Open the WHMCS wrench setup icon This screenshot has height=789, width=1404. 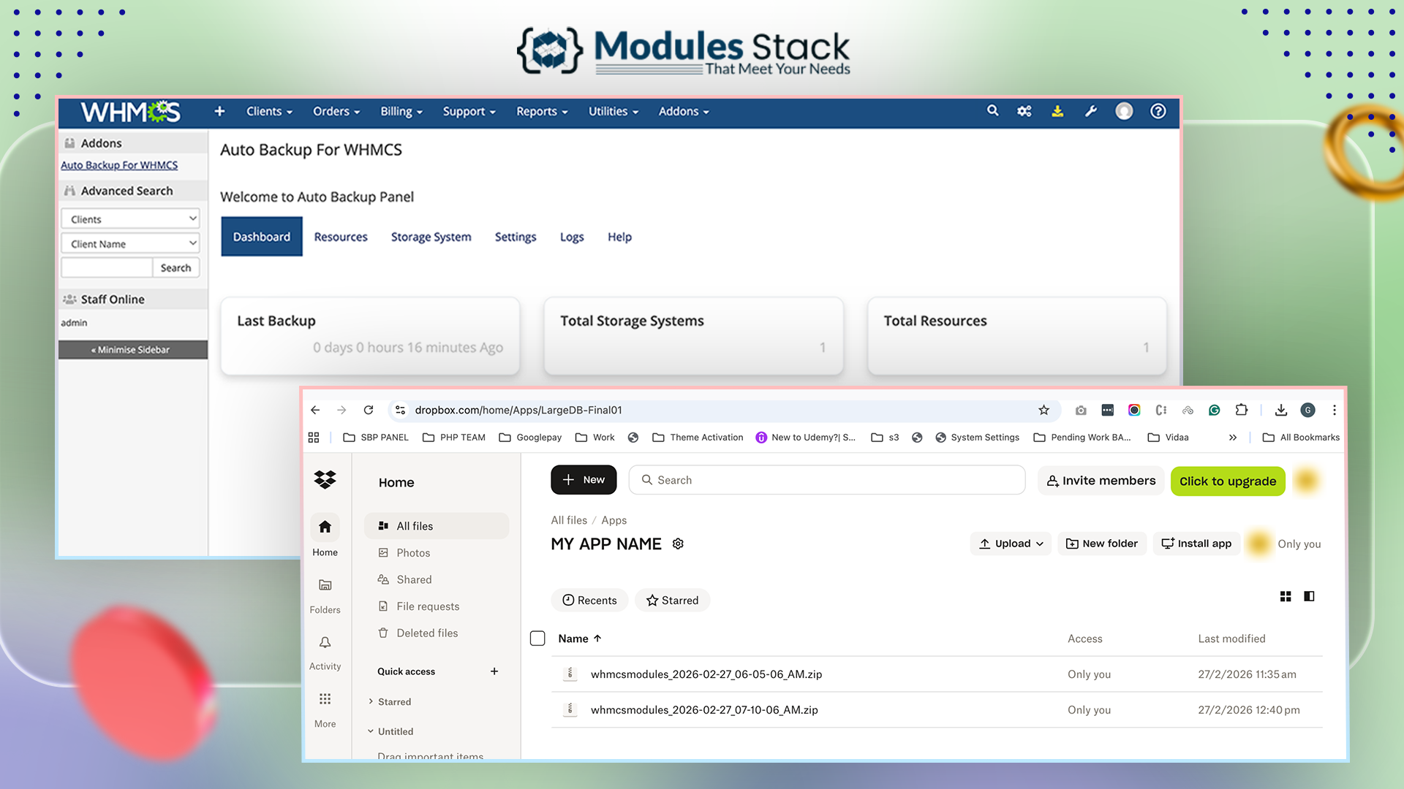(x=1090, y=111)
